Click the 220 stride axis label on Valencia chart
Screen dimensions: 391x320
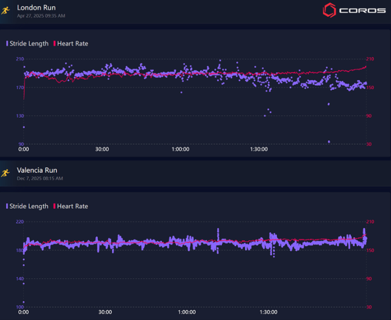click(20, 222)
